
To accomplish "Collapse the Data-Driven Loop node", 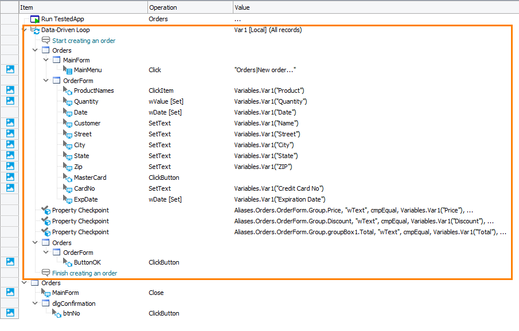I will pyautogui.click(x=24, y=30).
